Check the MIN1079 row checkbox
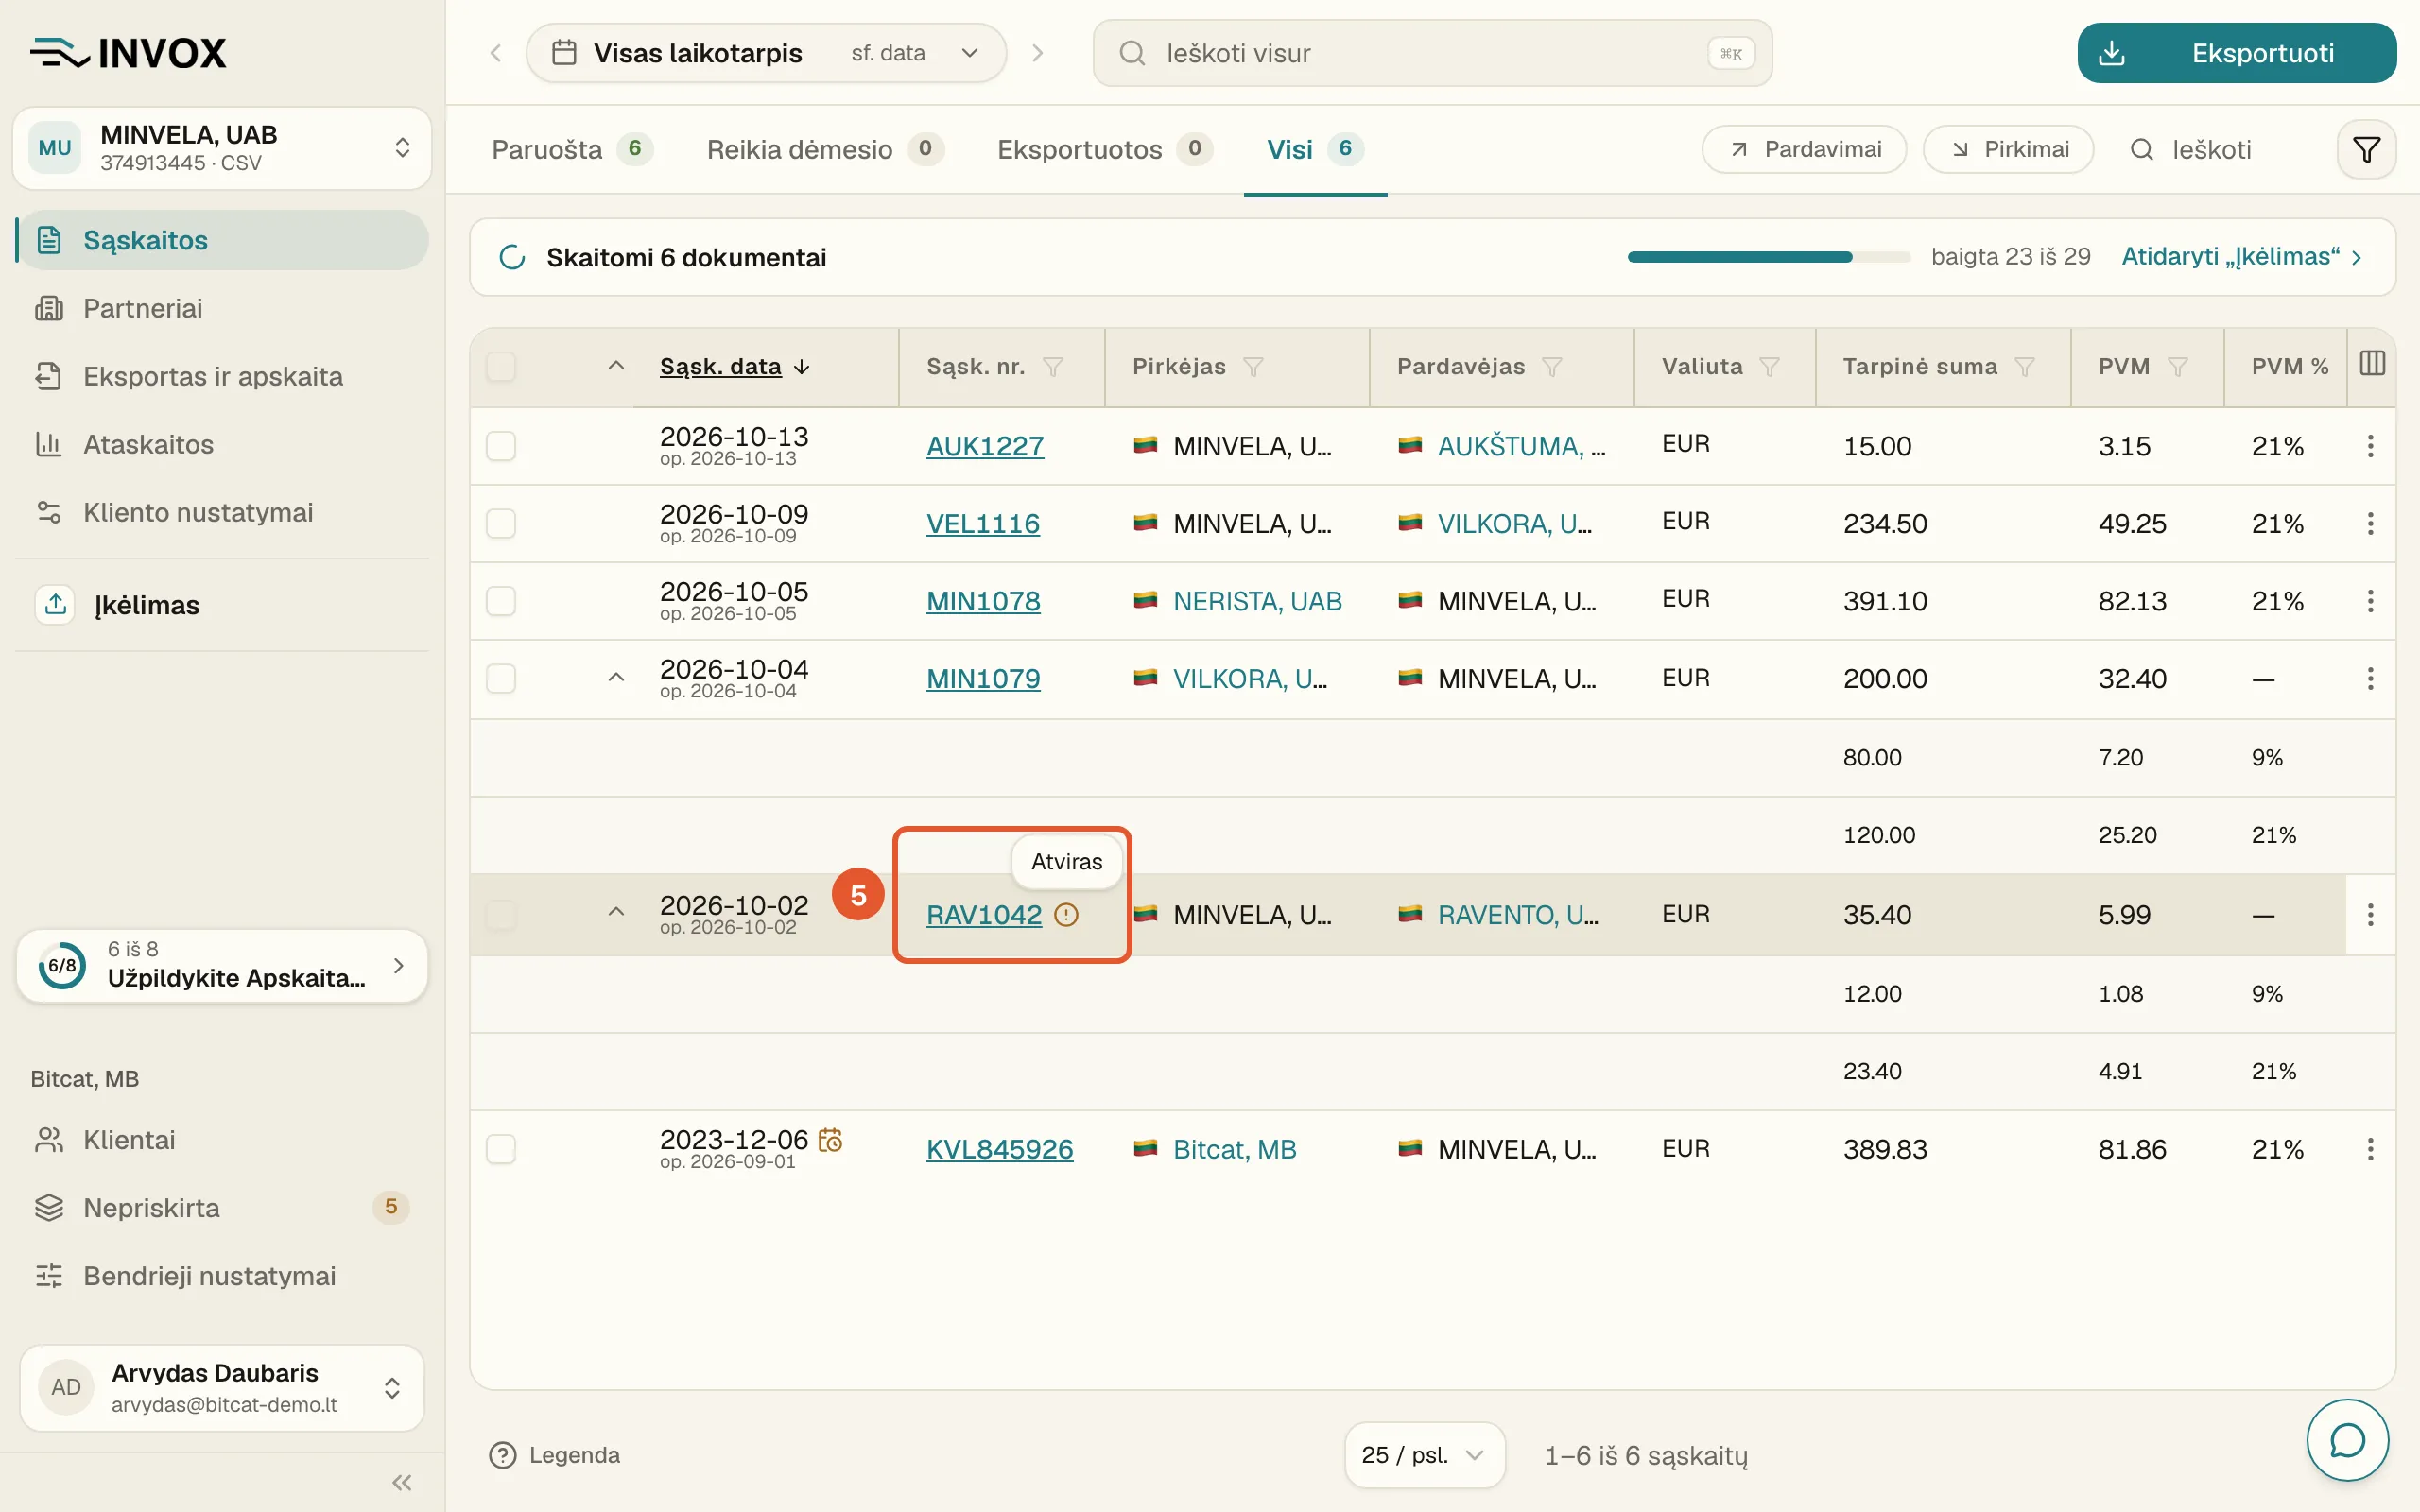The height and width of the screenshot is (1512, 2420). (x=501, y=679)
